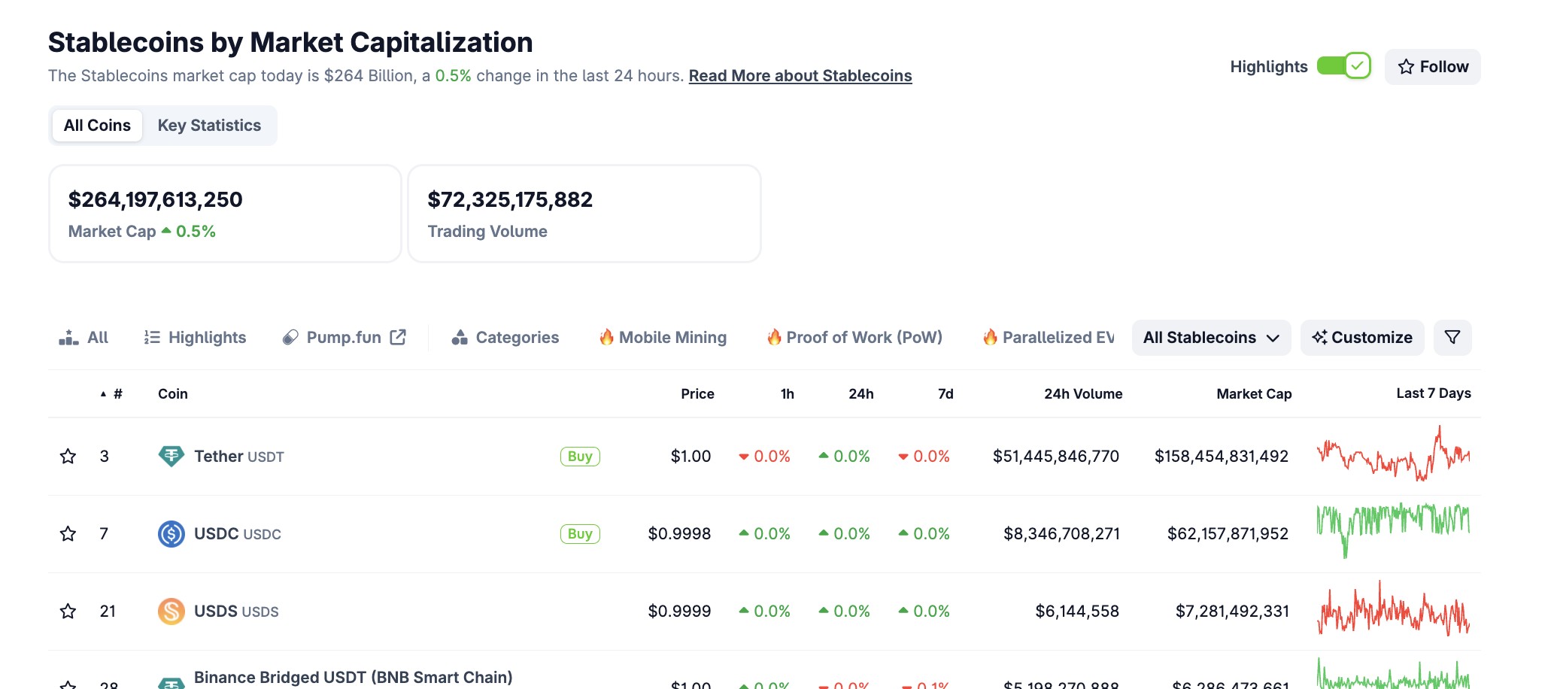Sort by rank number column
This screenshot has height=689, width=1554.
[x=111, y=393]
